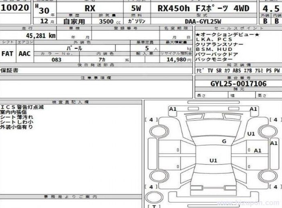Viewport: 282px width, 208px height.
Task: Click the LKA、PCS sales point line
Action: [214, 39]
